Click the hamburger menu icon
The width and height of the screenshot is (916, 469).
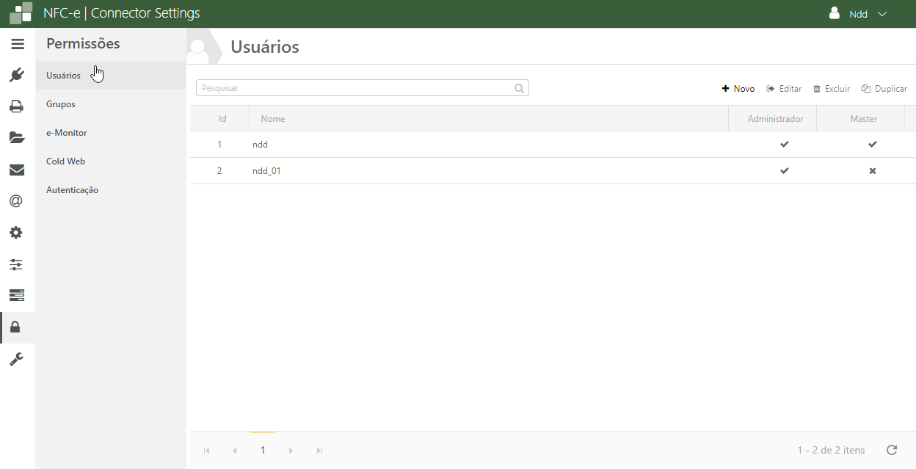pos(18,44)
